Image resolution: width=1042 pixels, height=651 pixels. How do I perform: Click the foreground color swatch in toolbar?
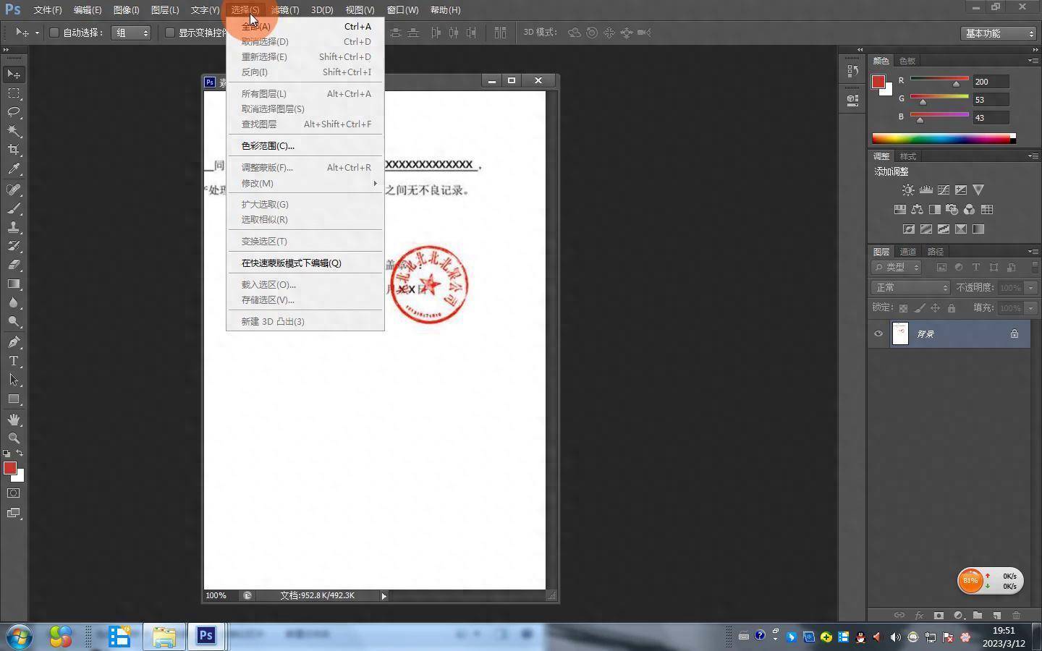point(10,468)
